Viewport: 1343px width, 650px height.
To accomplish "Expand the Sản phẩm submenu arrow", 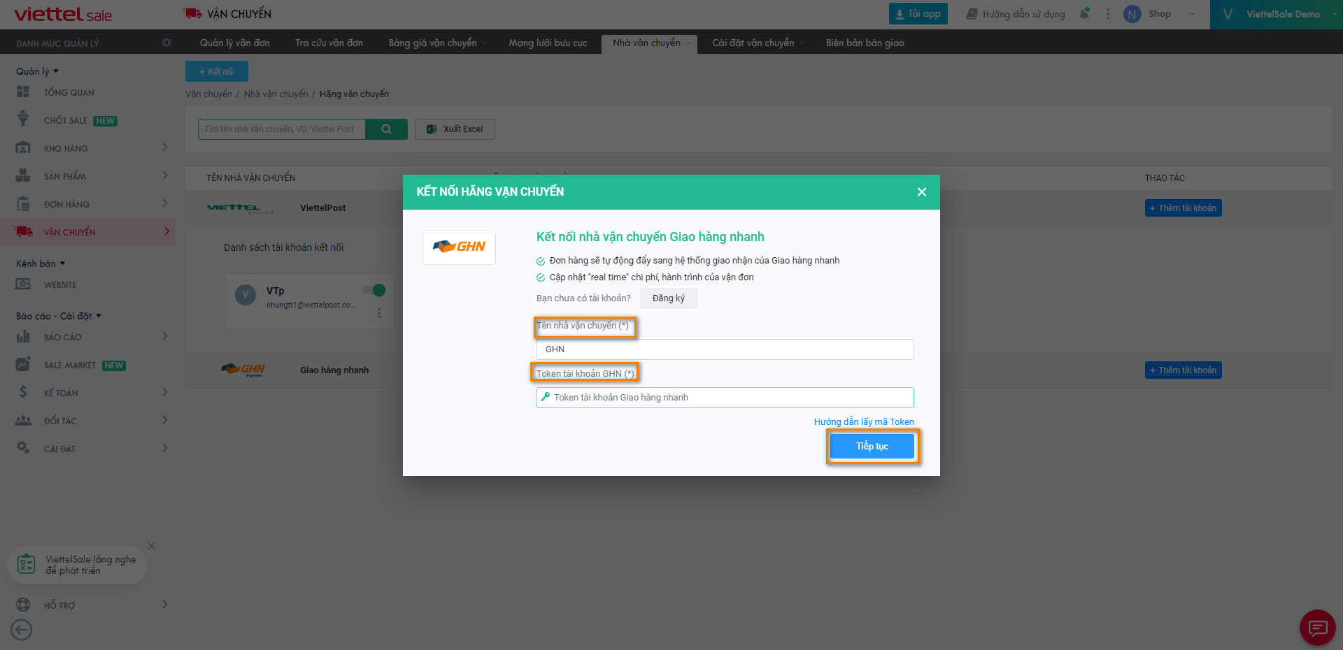I will point(165,175).
